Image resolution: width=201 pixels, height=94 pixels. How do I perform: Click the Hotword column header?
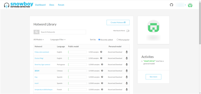tap(38, 47)
